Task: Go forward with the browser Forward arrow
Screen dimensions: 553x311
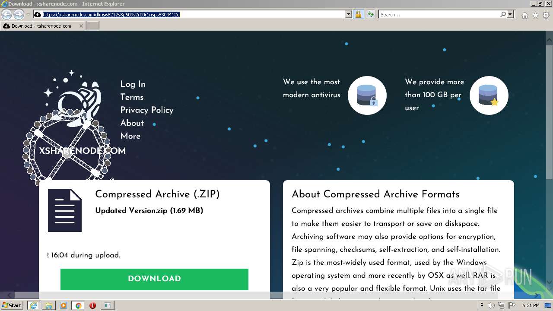Action: pos(19,14)
